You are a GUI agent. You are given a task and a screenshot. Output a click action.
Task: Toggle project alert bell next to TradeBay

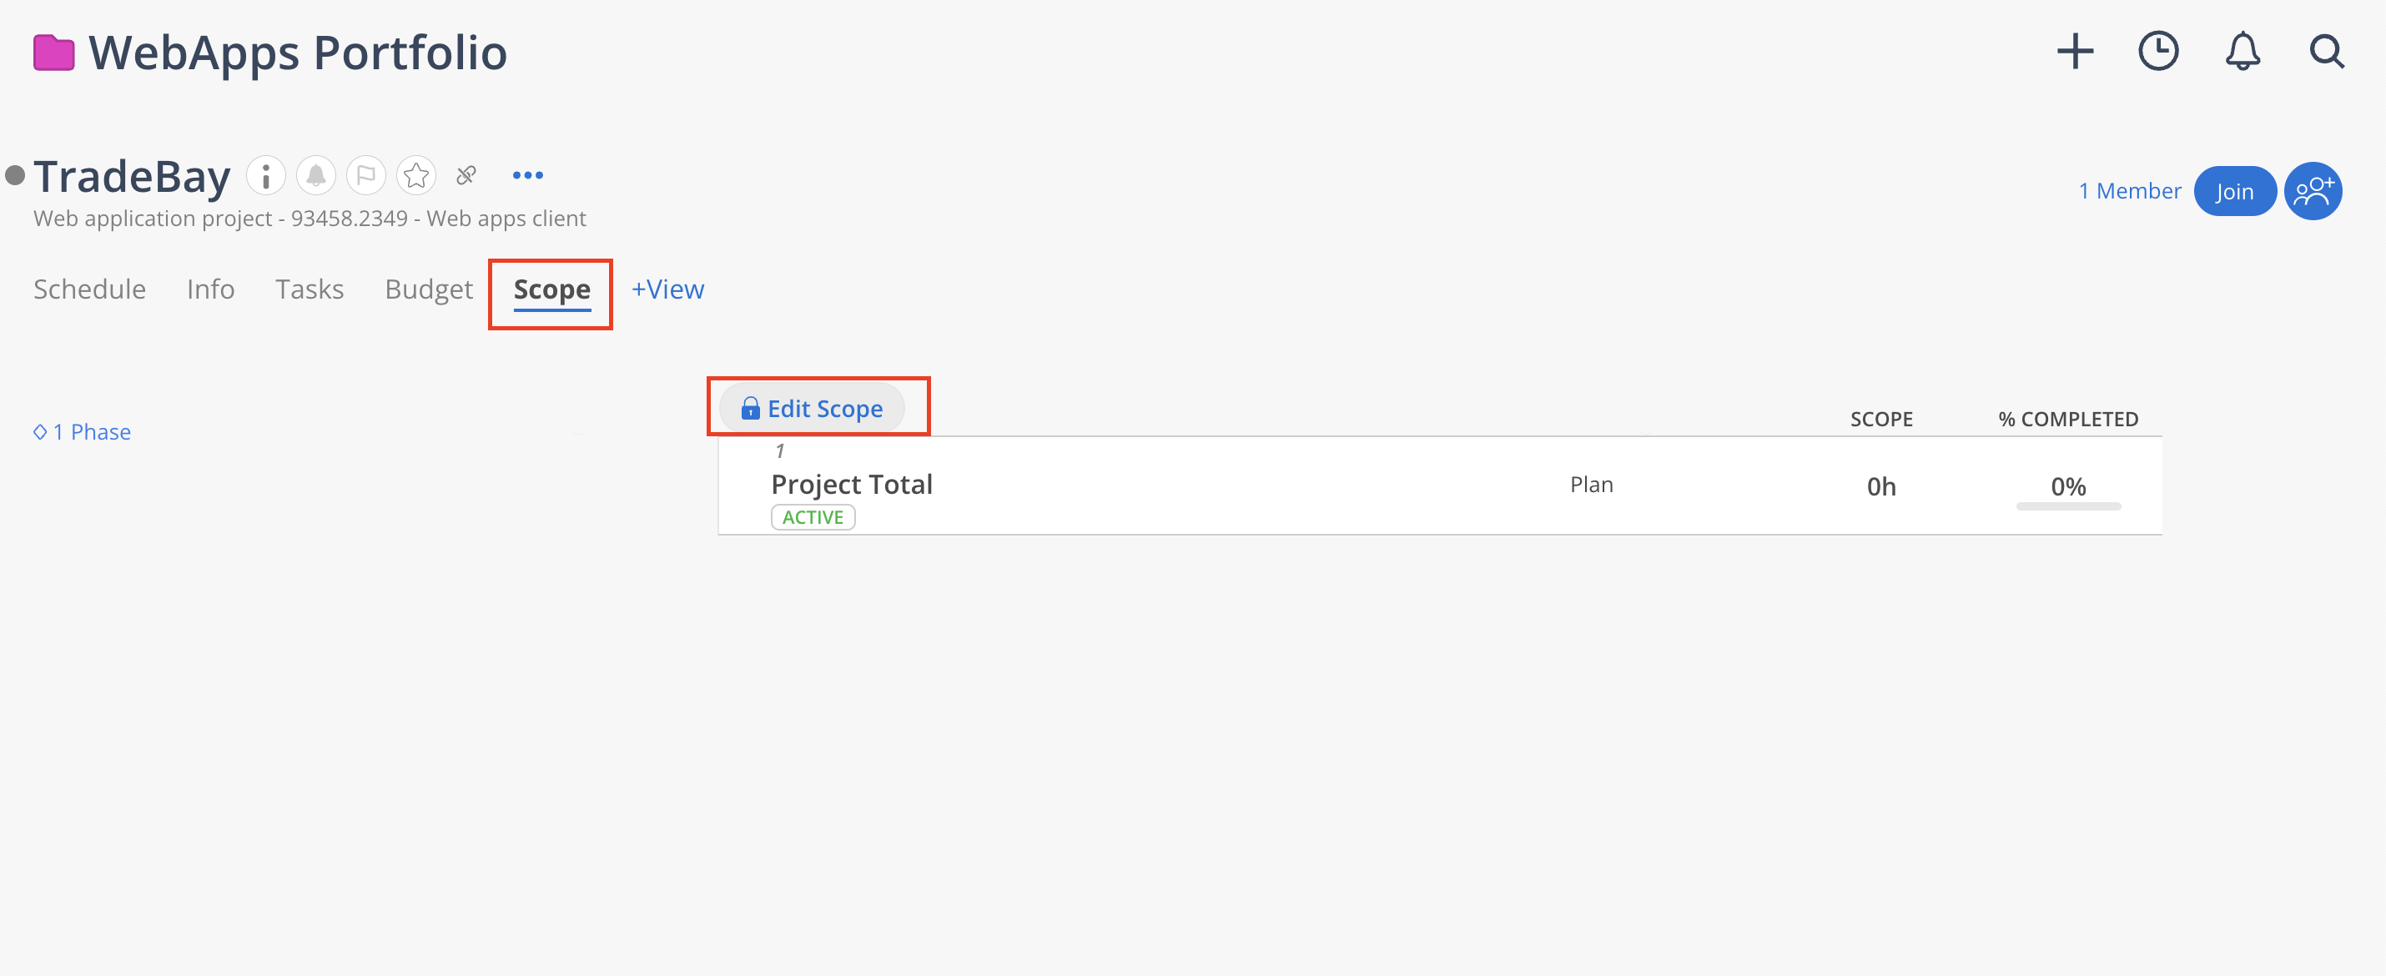316,175
